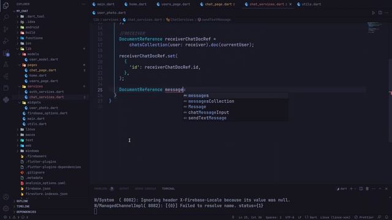392x220 pixels.
Task: Open notifications bell in status bar
Action: 386,218
